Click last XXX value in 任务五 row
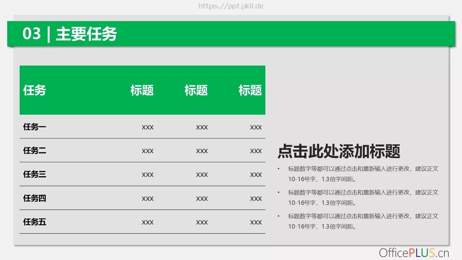 (x=256, y=222)
